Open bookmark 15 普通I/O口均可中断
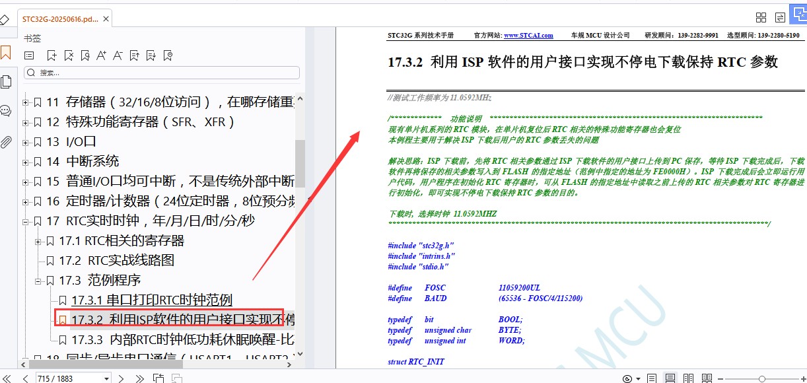This screenshot has width=807, height=383. 170,182
